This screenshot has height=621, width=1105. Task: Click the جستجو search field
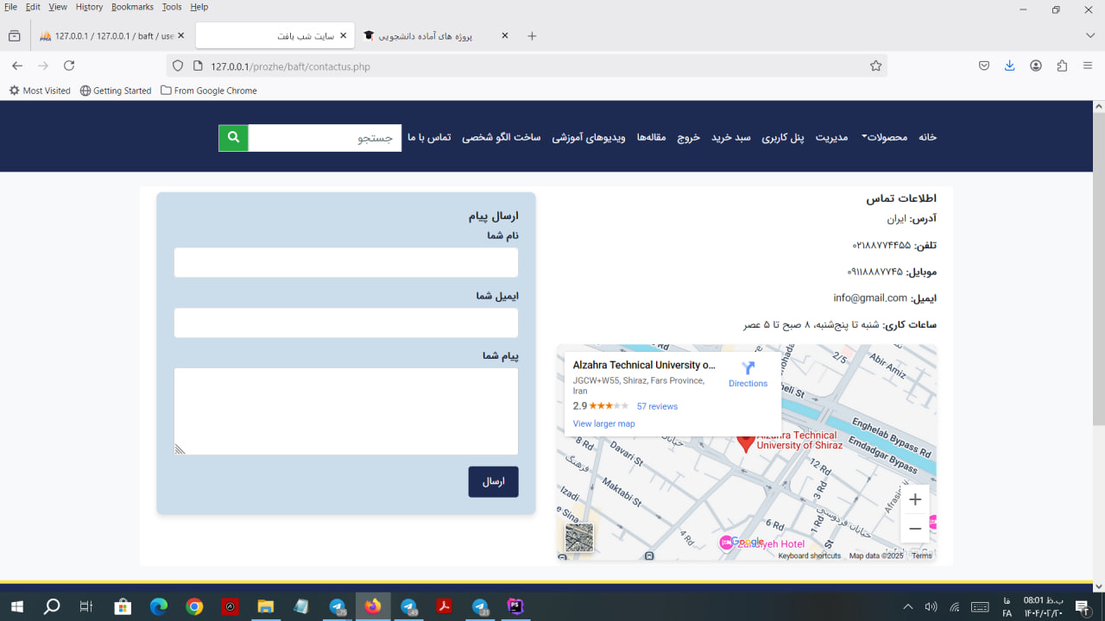point(325,138)
